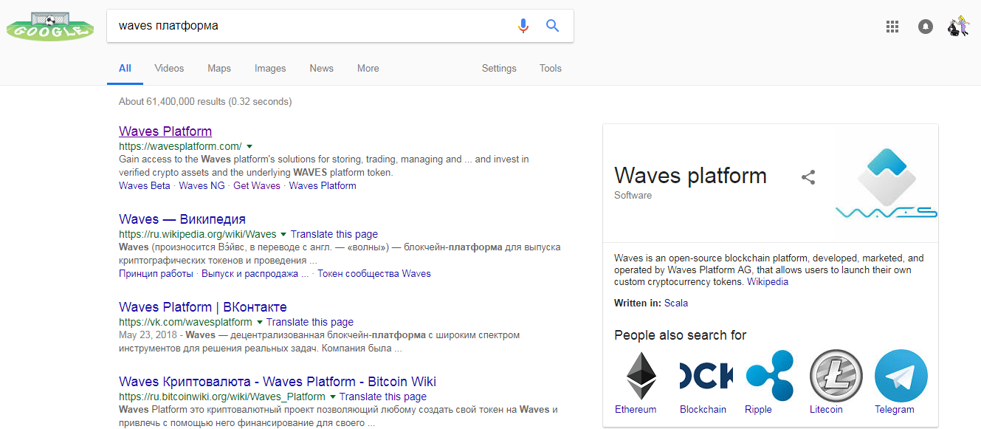Click the Google doodle logo
The height and width of the screenshot is (429, 981).
[50, 25]
